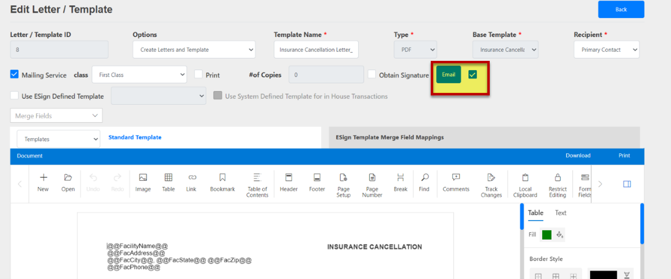Check Use ESign Defined Template
The height and width of the screenshot is (279, 671).
(x=15, y=95)
